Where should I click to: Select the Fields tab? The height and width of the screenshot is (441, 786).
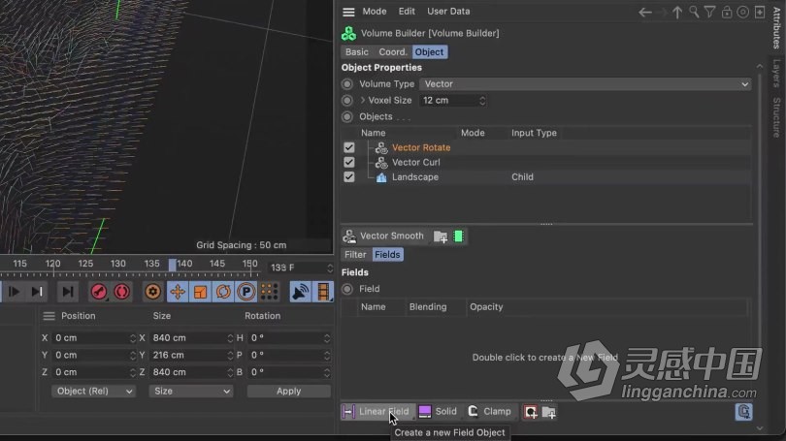pyautogui.click(x=387, y=255)
